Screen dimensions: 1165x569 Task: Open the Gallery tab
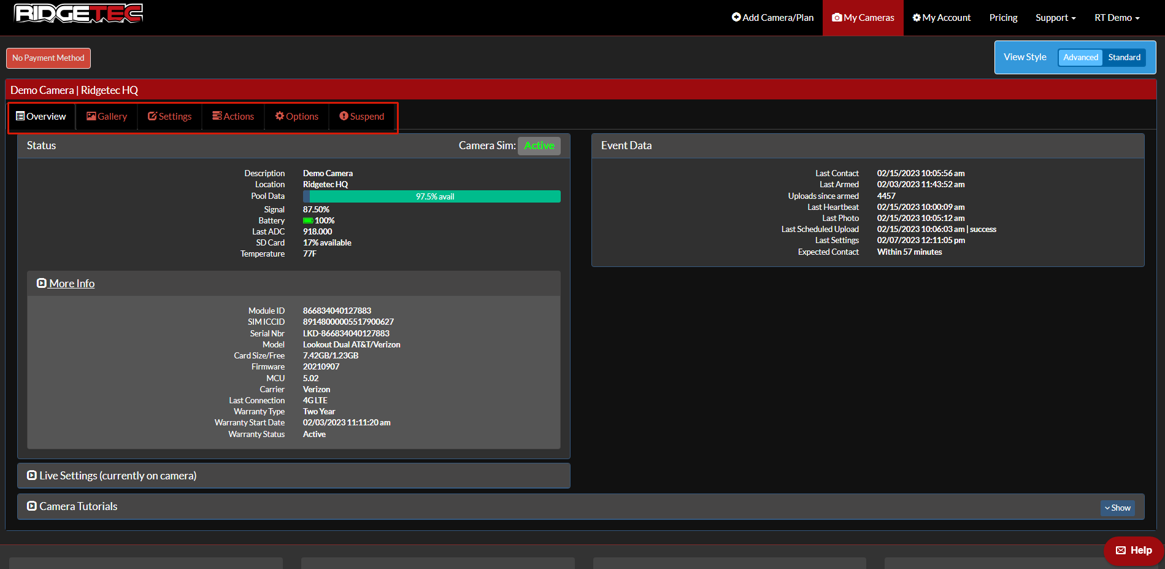[x=107, y=117]
